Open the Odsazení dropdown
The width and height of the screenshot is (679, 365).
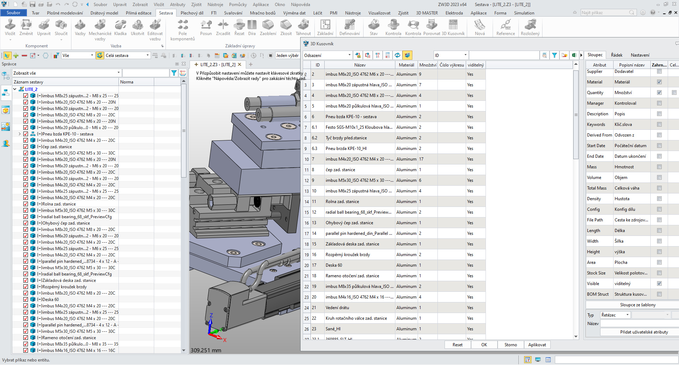pos(349,55)
